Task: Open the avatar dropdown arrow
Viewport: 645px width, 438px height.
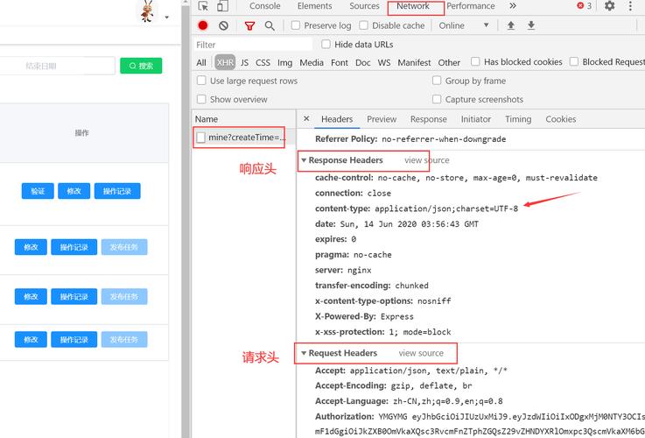Action: pyautogui.click(x=166, y=18)
